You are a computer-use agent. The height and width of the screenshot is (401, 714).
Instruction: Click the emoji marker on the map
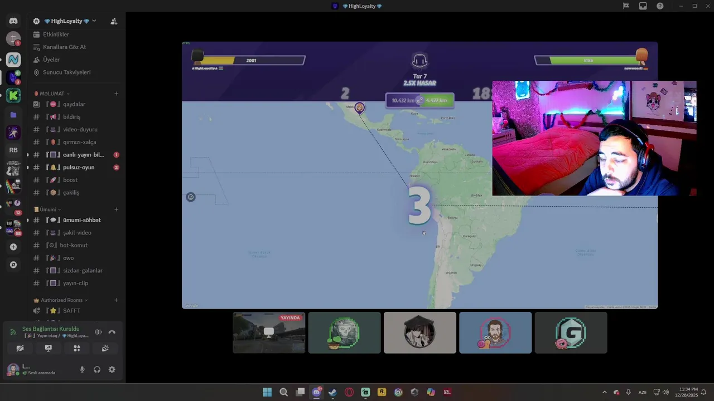coord(191,197)
